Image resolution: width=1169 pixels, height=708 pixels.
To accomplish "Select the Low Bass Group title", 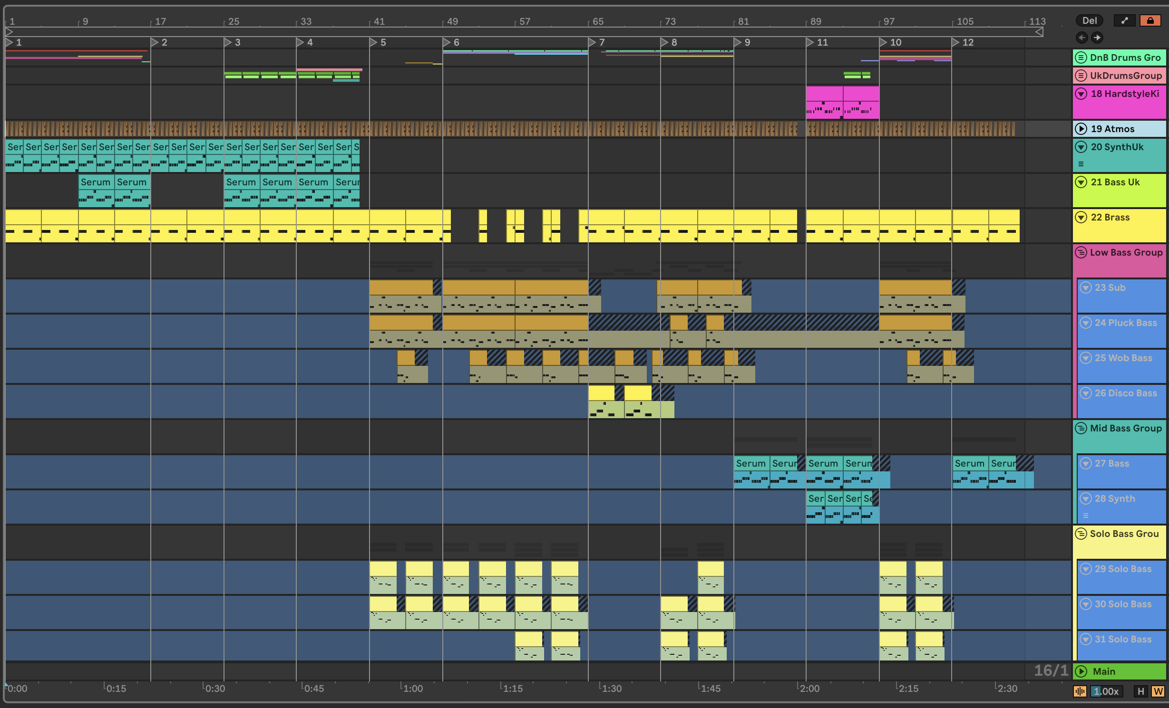I will (1126, 252).
